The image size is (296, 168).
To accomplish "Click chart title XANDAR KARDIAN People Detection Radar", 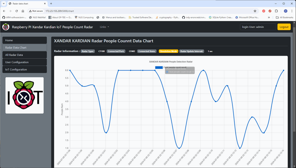I will pyautogui.click(x=171, y=62).
